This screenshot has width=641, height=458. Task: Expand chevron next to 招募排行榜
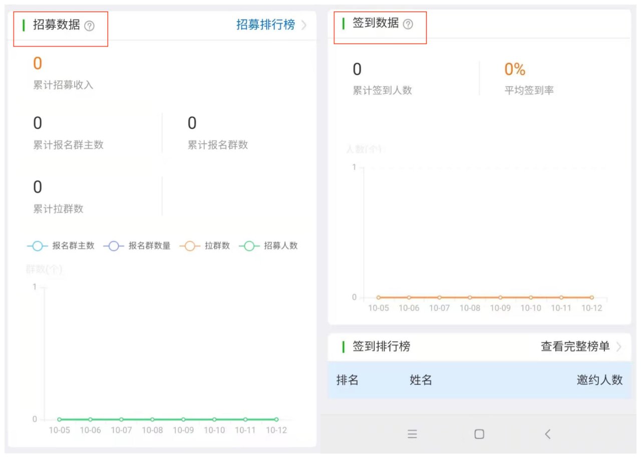[304, 25]
